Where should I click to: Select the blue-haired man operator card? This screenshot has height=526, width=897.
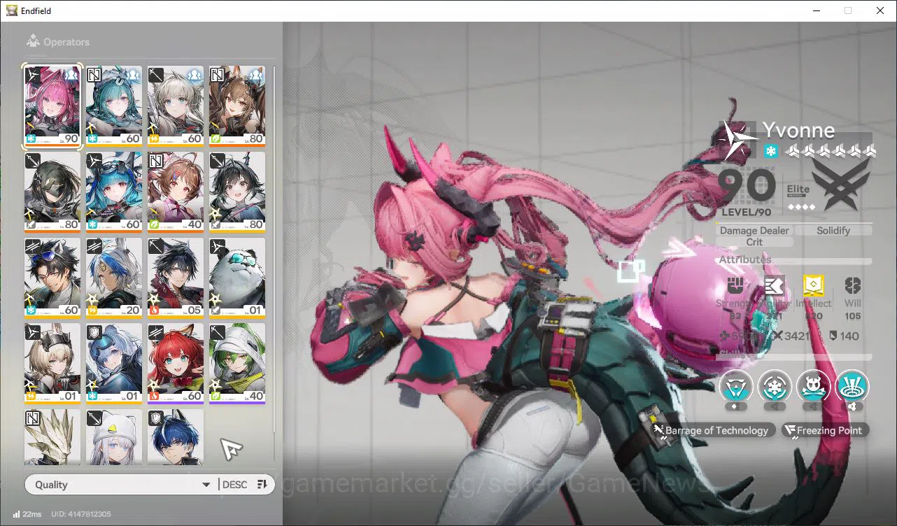176,437
